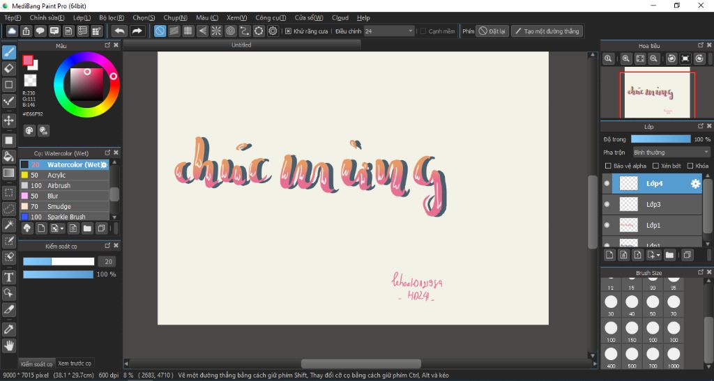Viewport: 714px width, 381px height.
Task: Open the Công cụ menu
Action: click(271, 17)
